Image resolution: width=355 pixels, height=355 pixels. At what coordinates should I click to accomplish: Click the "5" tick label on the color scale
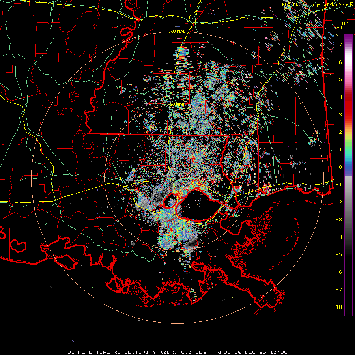[340, 79]
